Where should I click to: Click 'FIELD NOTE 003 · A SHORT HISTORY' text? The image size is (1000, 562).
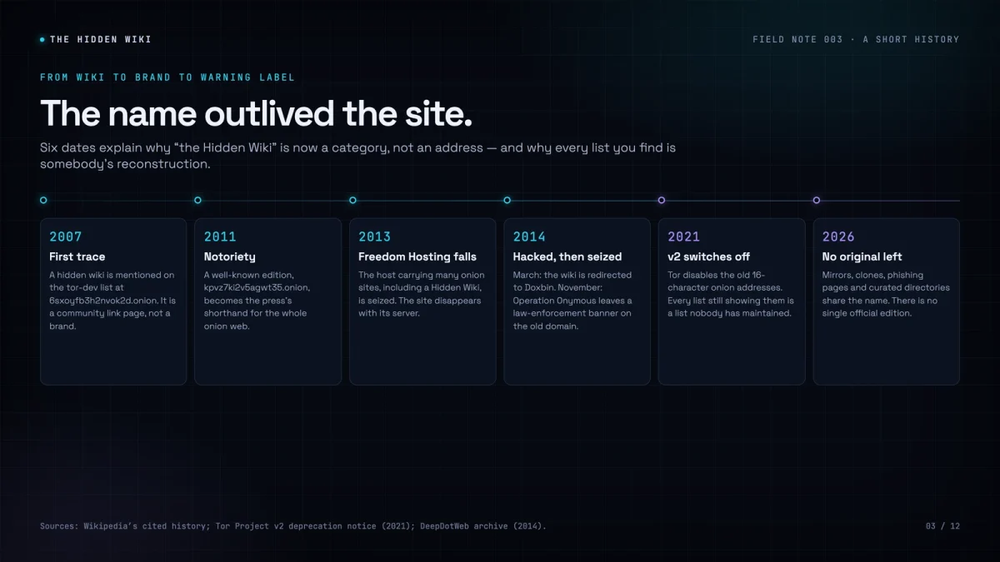pos(856,39)
